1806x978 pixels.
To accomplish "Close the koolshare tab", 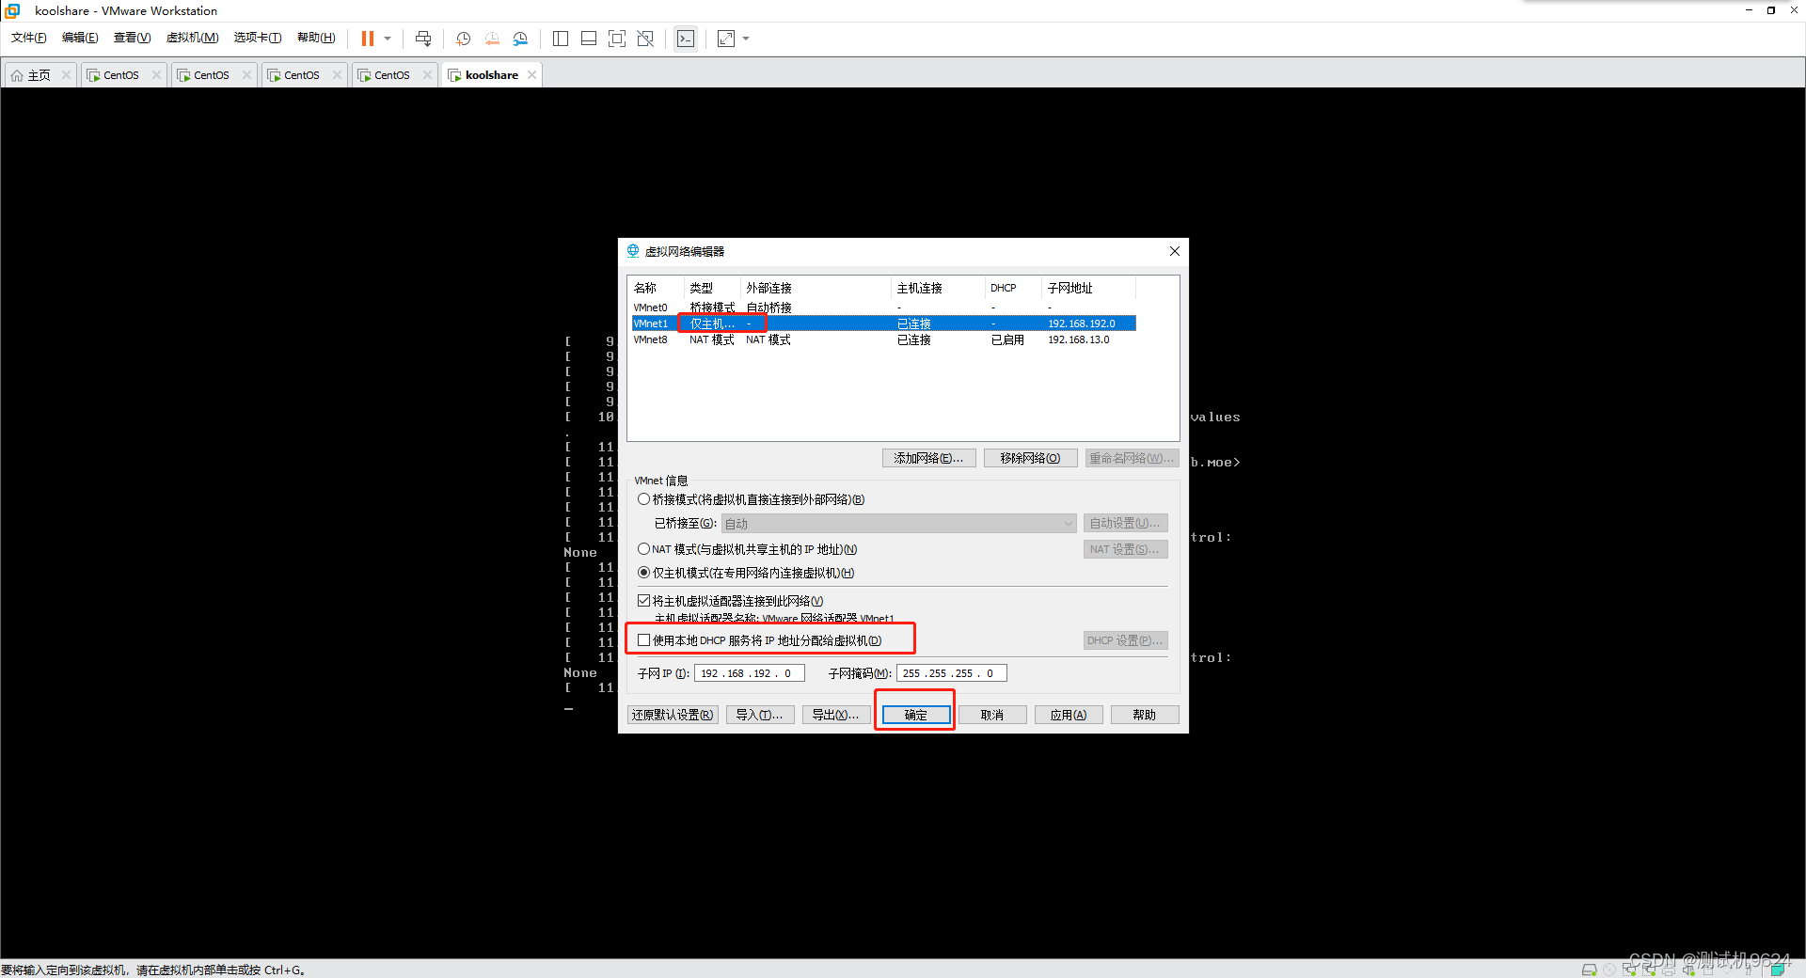I will point(532,75).
